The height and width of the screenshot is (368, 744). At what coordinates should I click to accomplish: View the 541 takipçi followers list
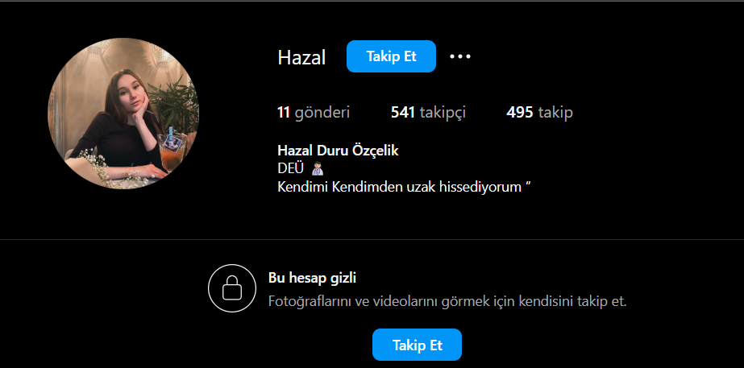pyautogui.click(x=428, y=113)
